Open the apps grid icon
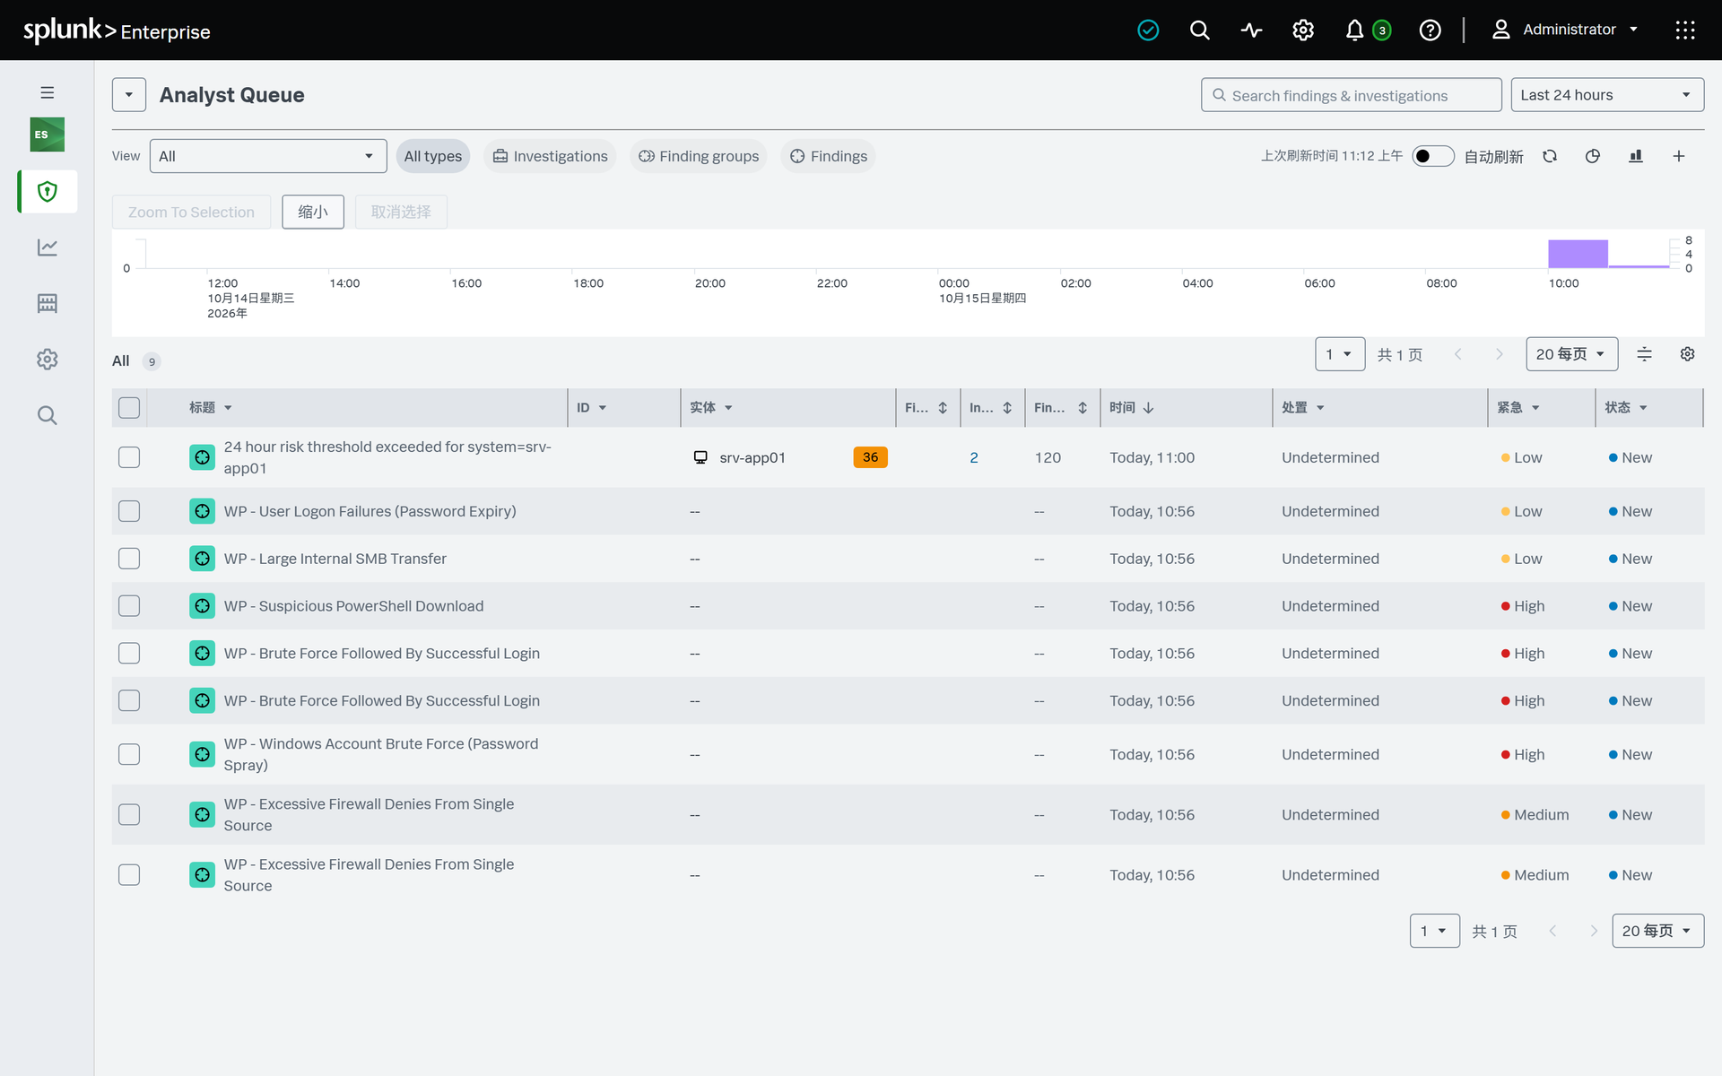 click(x=1685, y=30)
